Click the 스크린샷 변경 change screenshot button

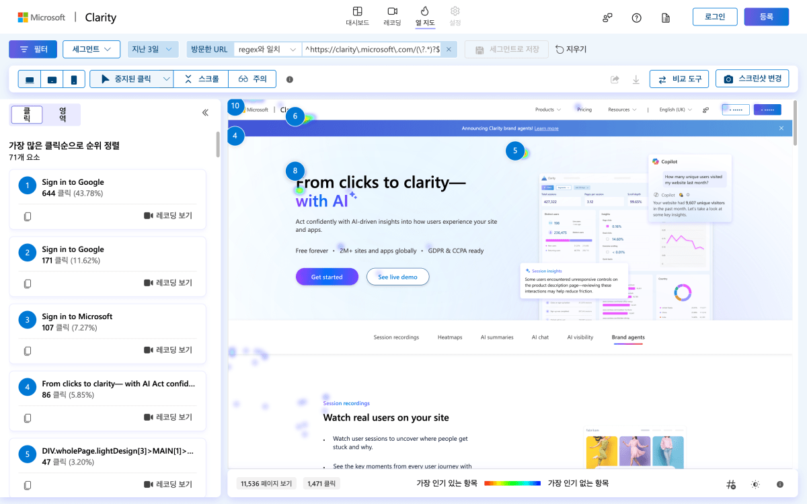tap(752, 79)
